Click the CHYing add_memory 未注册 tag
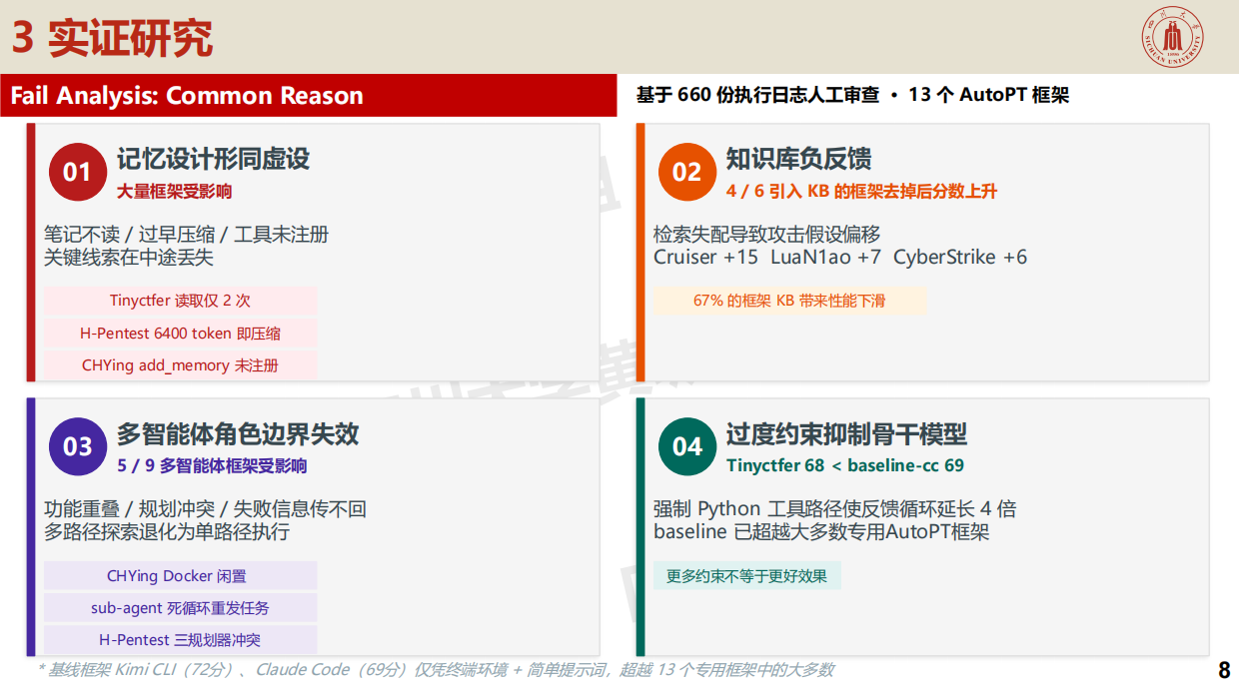This screenshot has height=696, width=1239. pyautogui.click(x=180, y=364)
